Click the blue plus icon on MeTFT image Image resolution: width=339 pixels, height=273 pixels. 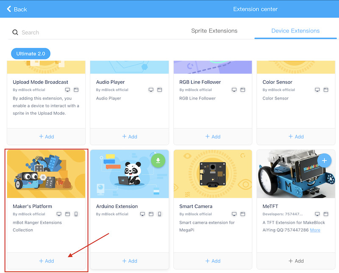click(x=324, y=160)
